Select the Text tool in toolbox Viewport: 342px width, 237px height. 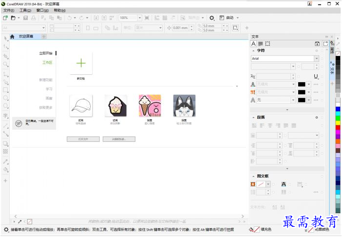click(5, 116)
